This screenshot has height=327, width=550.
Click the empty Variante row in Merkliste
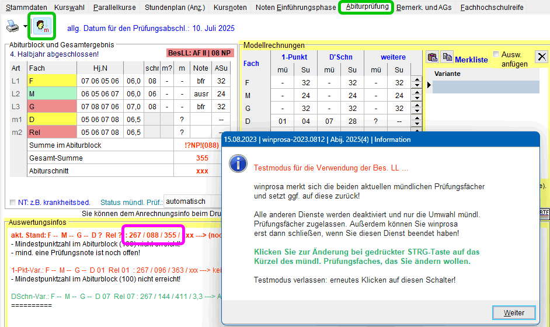coord(485,86)
